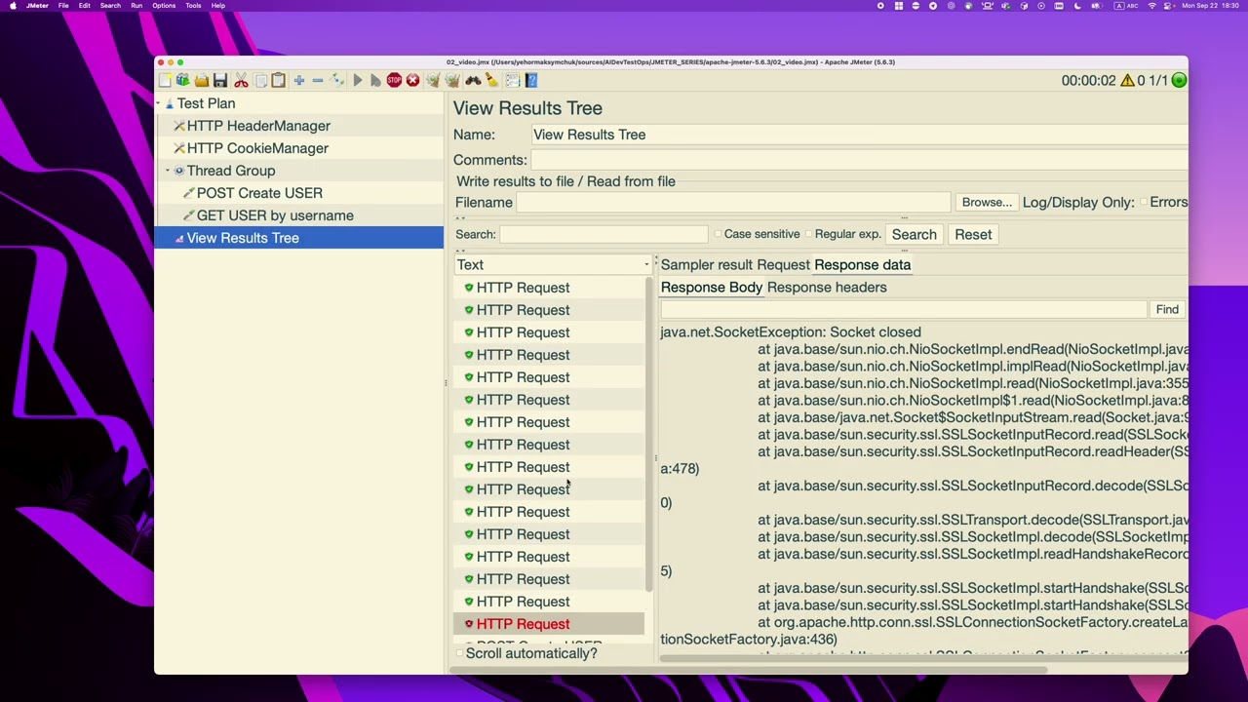Open the Tools menu
The width and height of the screenshot is (1248, 702).
(x=193, y=6)
